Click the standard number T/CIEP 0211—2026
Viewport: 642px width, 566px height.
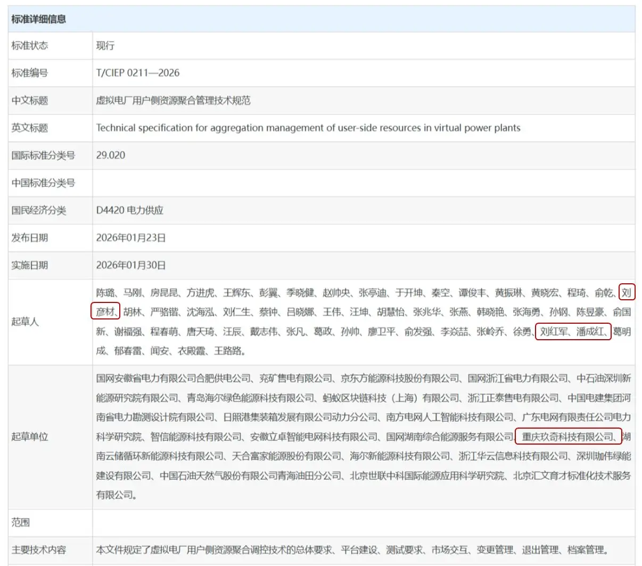[x=137, y=73]
